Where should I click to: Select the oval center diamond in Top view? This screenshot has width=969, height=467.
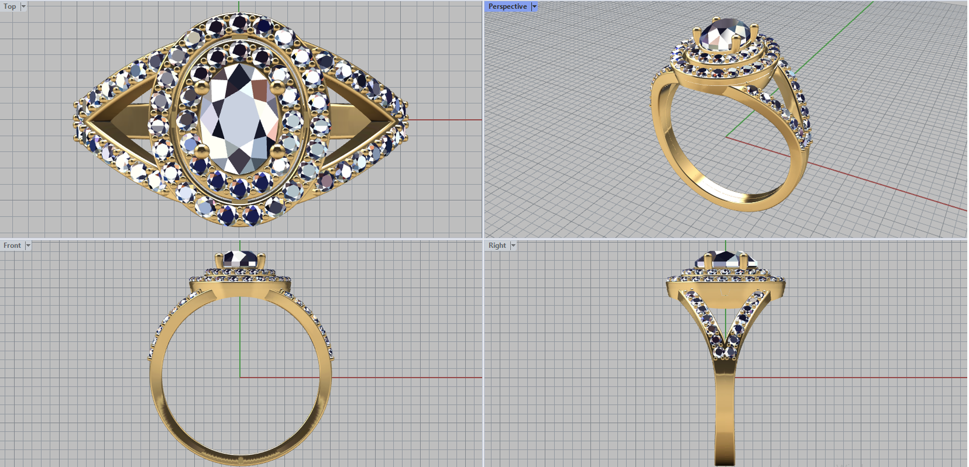coord(239,118)
